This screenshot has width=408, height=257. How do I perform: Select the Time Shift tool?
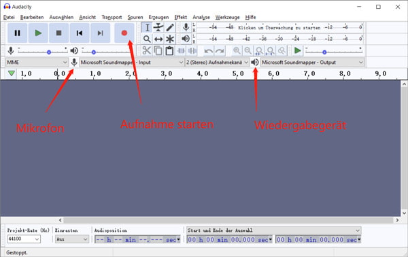(158, 39)
